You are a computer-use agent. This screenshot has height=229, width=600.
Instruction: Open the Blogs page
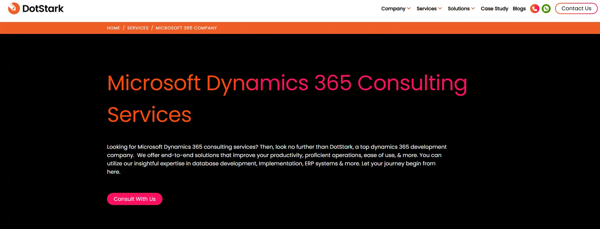coord(519,9)
